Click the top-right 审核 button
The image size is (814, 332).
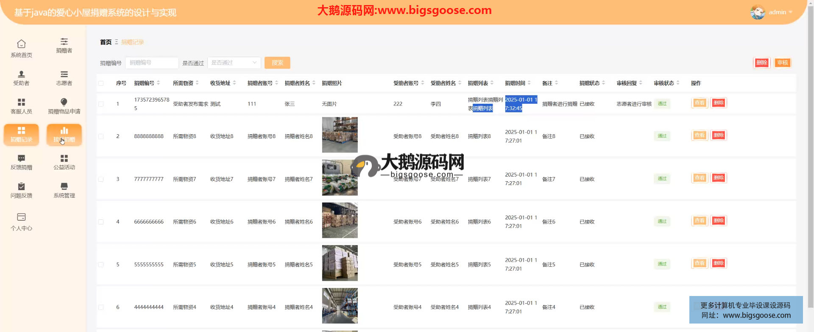click(x=782, y=63)
